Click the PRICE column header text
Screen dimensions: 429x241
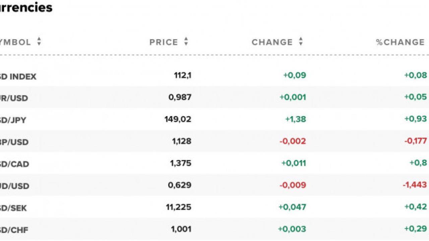point(164,42)
